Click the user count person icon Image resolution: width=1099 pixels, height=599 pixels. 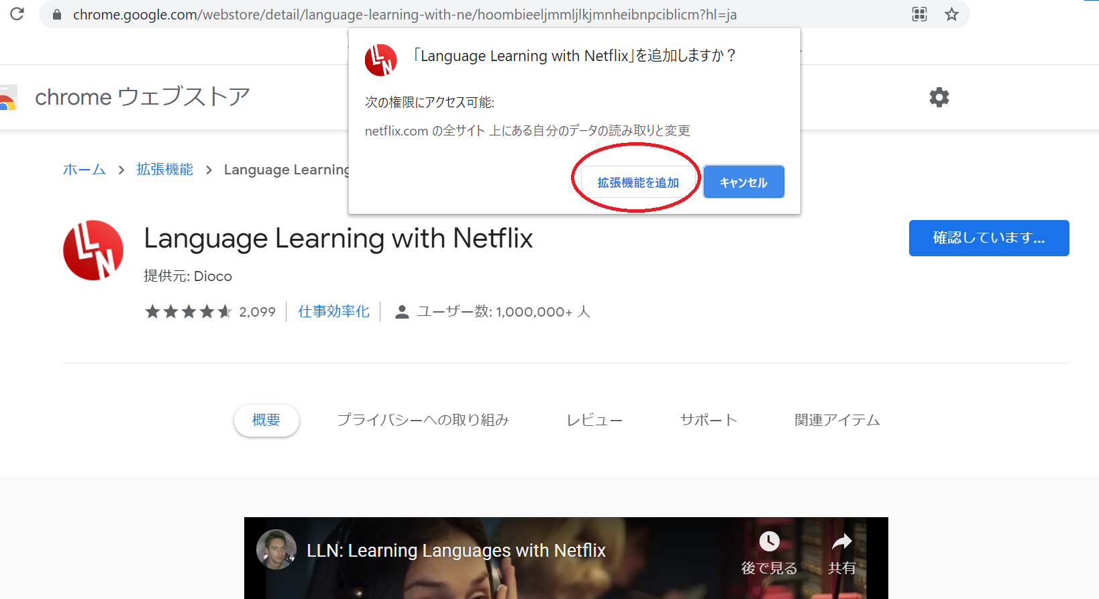402,312
